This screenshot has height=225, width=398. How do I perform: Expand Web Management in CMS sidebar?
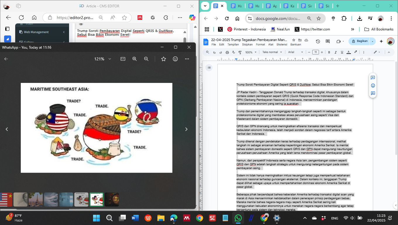click(x=42, y=32)
